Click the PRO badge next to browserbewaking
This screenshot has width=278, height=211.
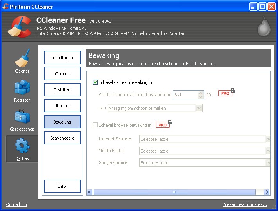pos(163,125)
